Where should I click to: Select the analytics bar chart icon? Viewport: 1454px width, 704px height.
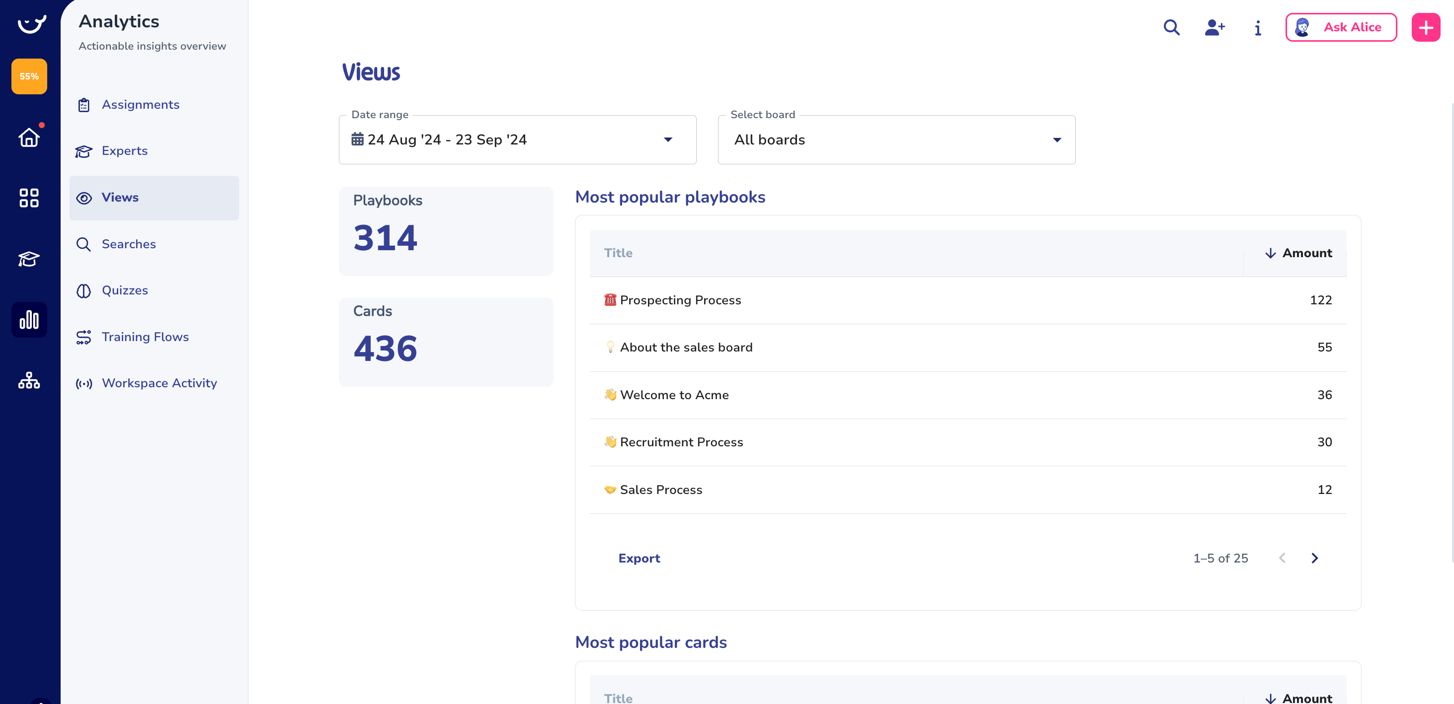pyautogui.click(x=29, y=320)
